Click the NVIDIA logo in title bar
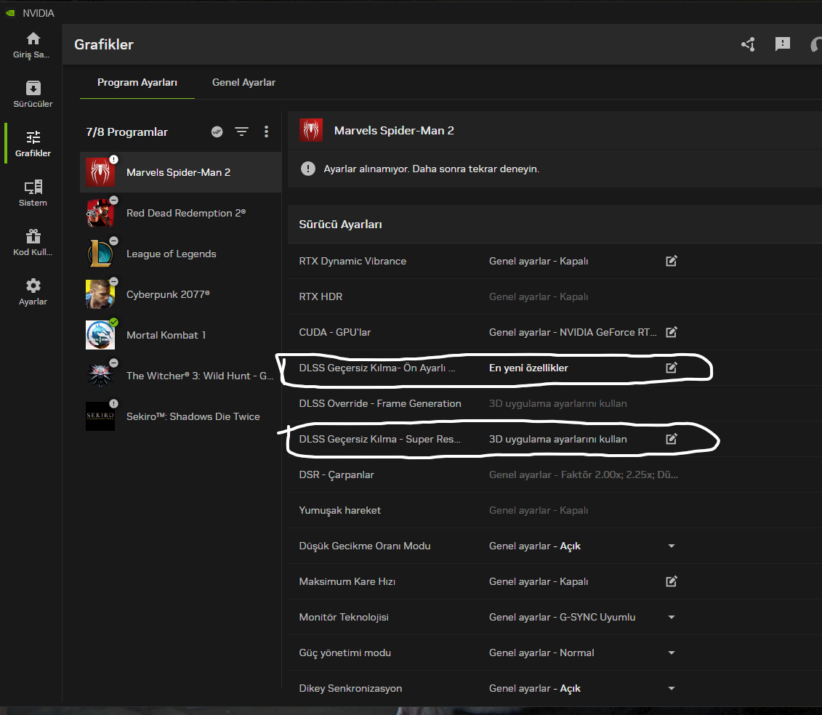 click(10, 12)
